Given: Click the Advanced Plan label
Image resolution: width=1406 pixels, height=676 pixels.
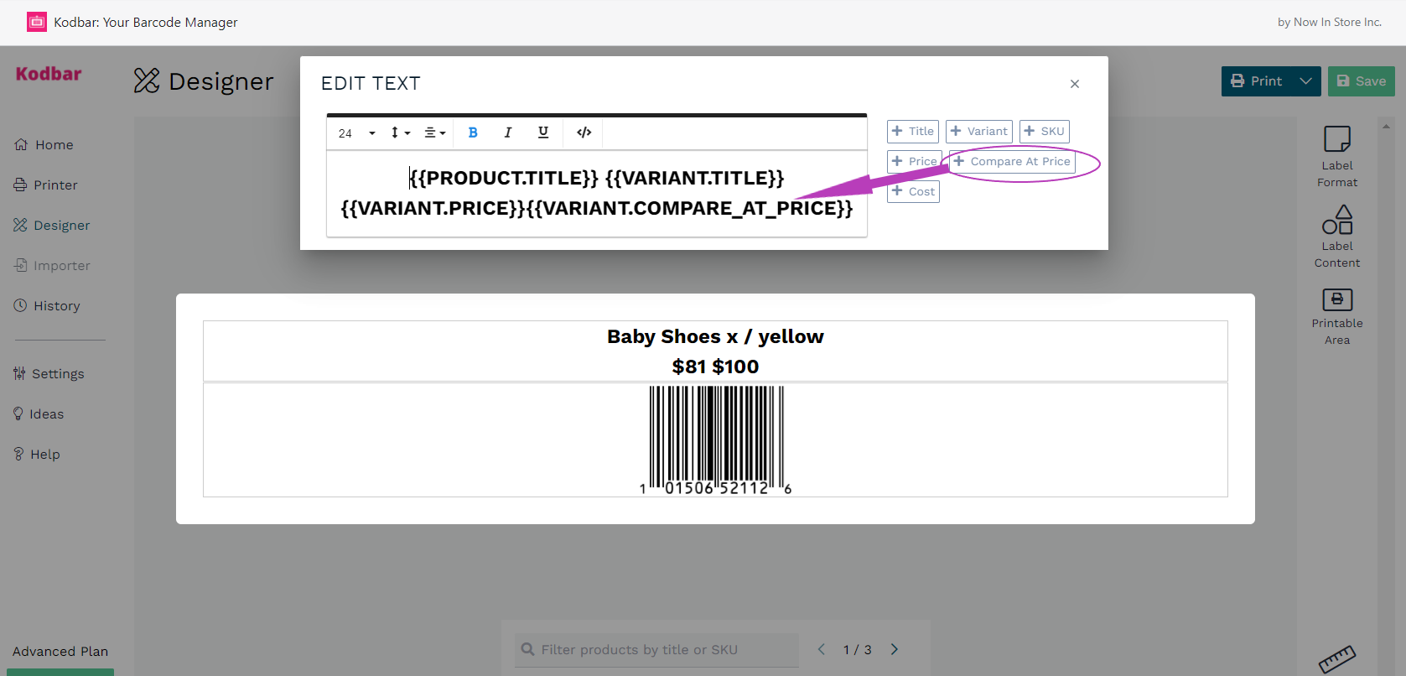Looking at the screenshot, I should click(x=60, y=652).
